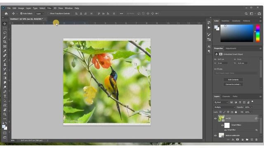Image resolution: width=264 pixels, height=148 pixels.
Task: Click the hue spectrum slider bar
Action: tap(258, 33)
